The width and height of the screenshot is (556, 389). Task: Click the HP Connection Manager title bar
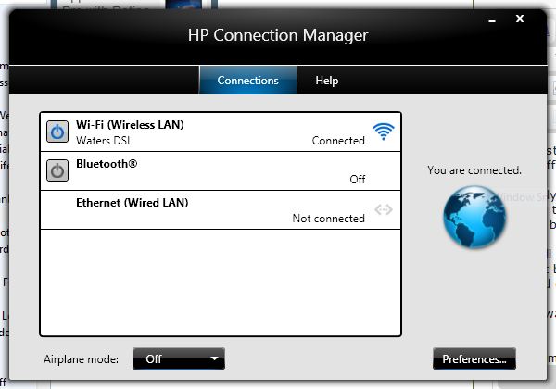coord(278,36)
